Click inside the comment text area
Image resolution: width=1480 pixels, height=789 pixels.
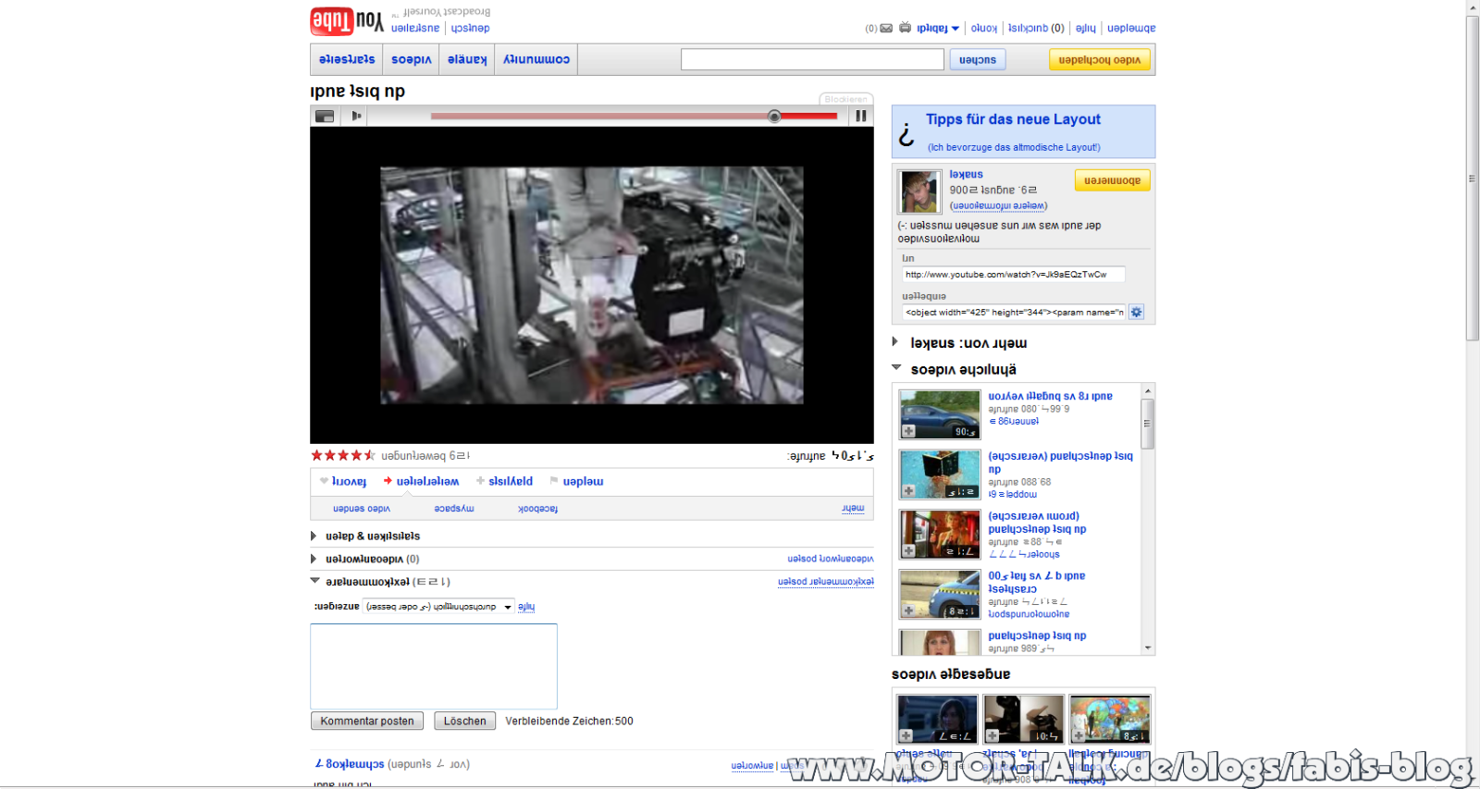coord(434,666)
